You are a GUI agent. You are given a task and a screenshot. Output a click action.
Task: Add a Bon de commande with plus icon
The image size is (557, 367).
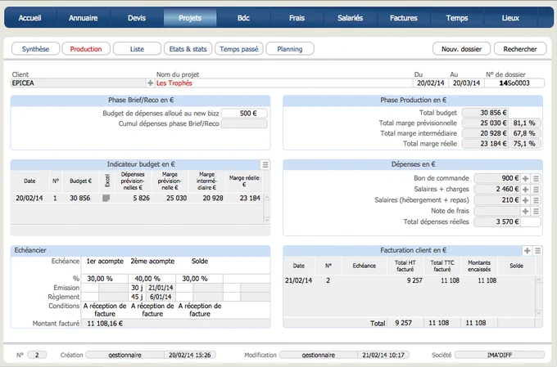(x=525, y=178)
